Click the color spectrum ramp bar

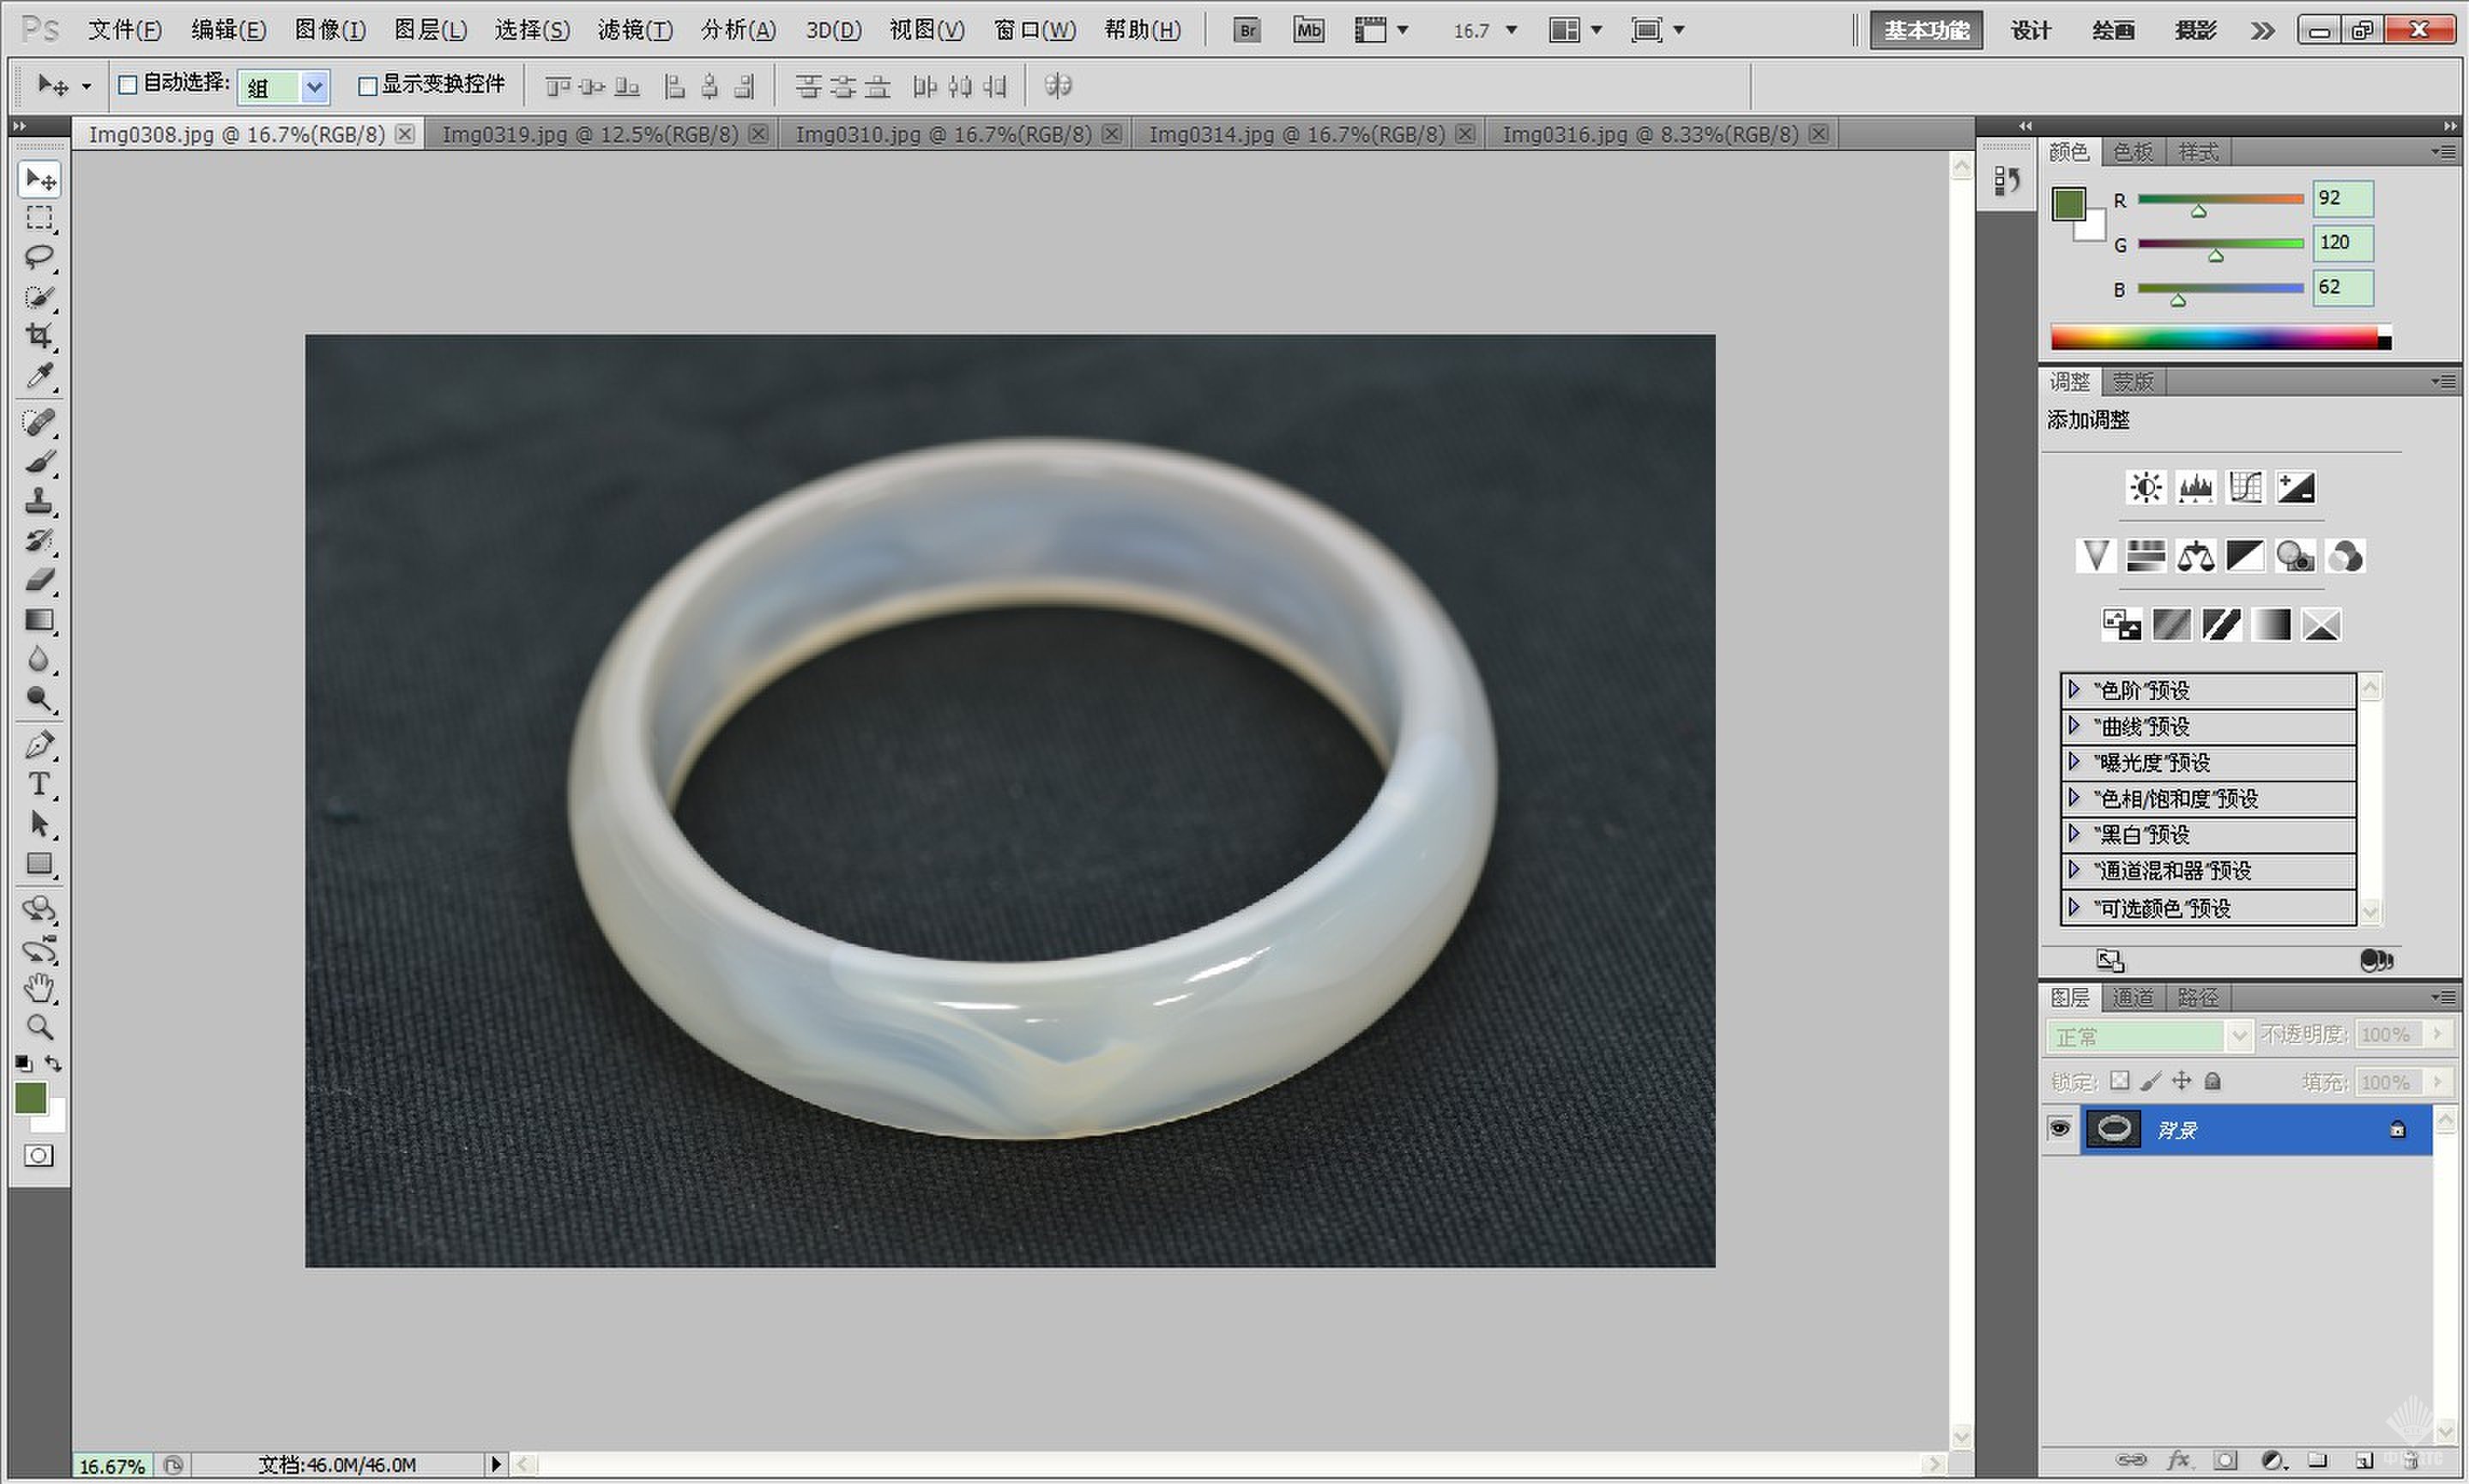tap(2215, 338)
